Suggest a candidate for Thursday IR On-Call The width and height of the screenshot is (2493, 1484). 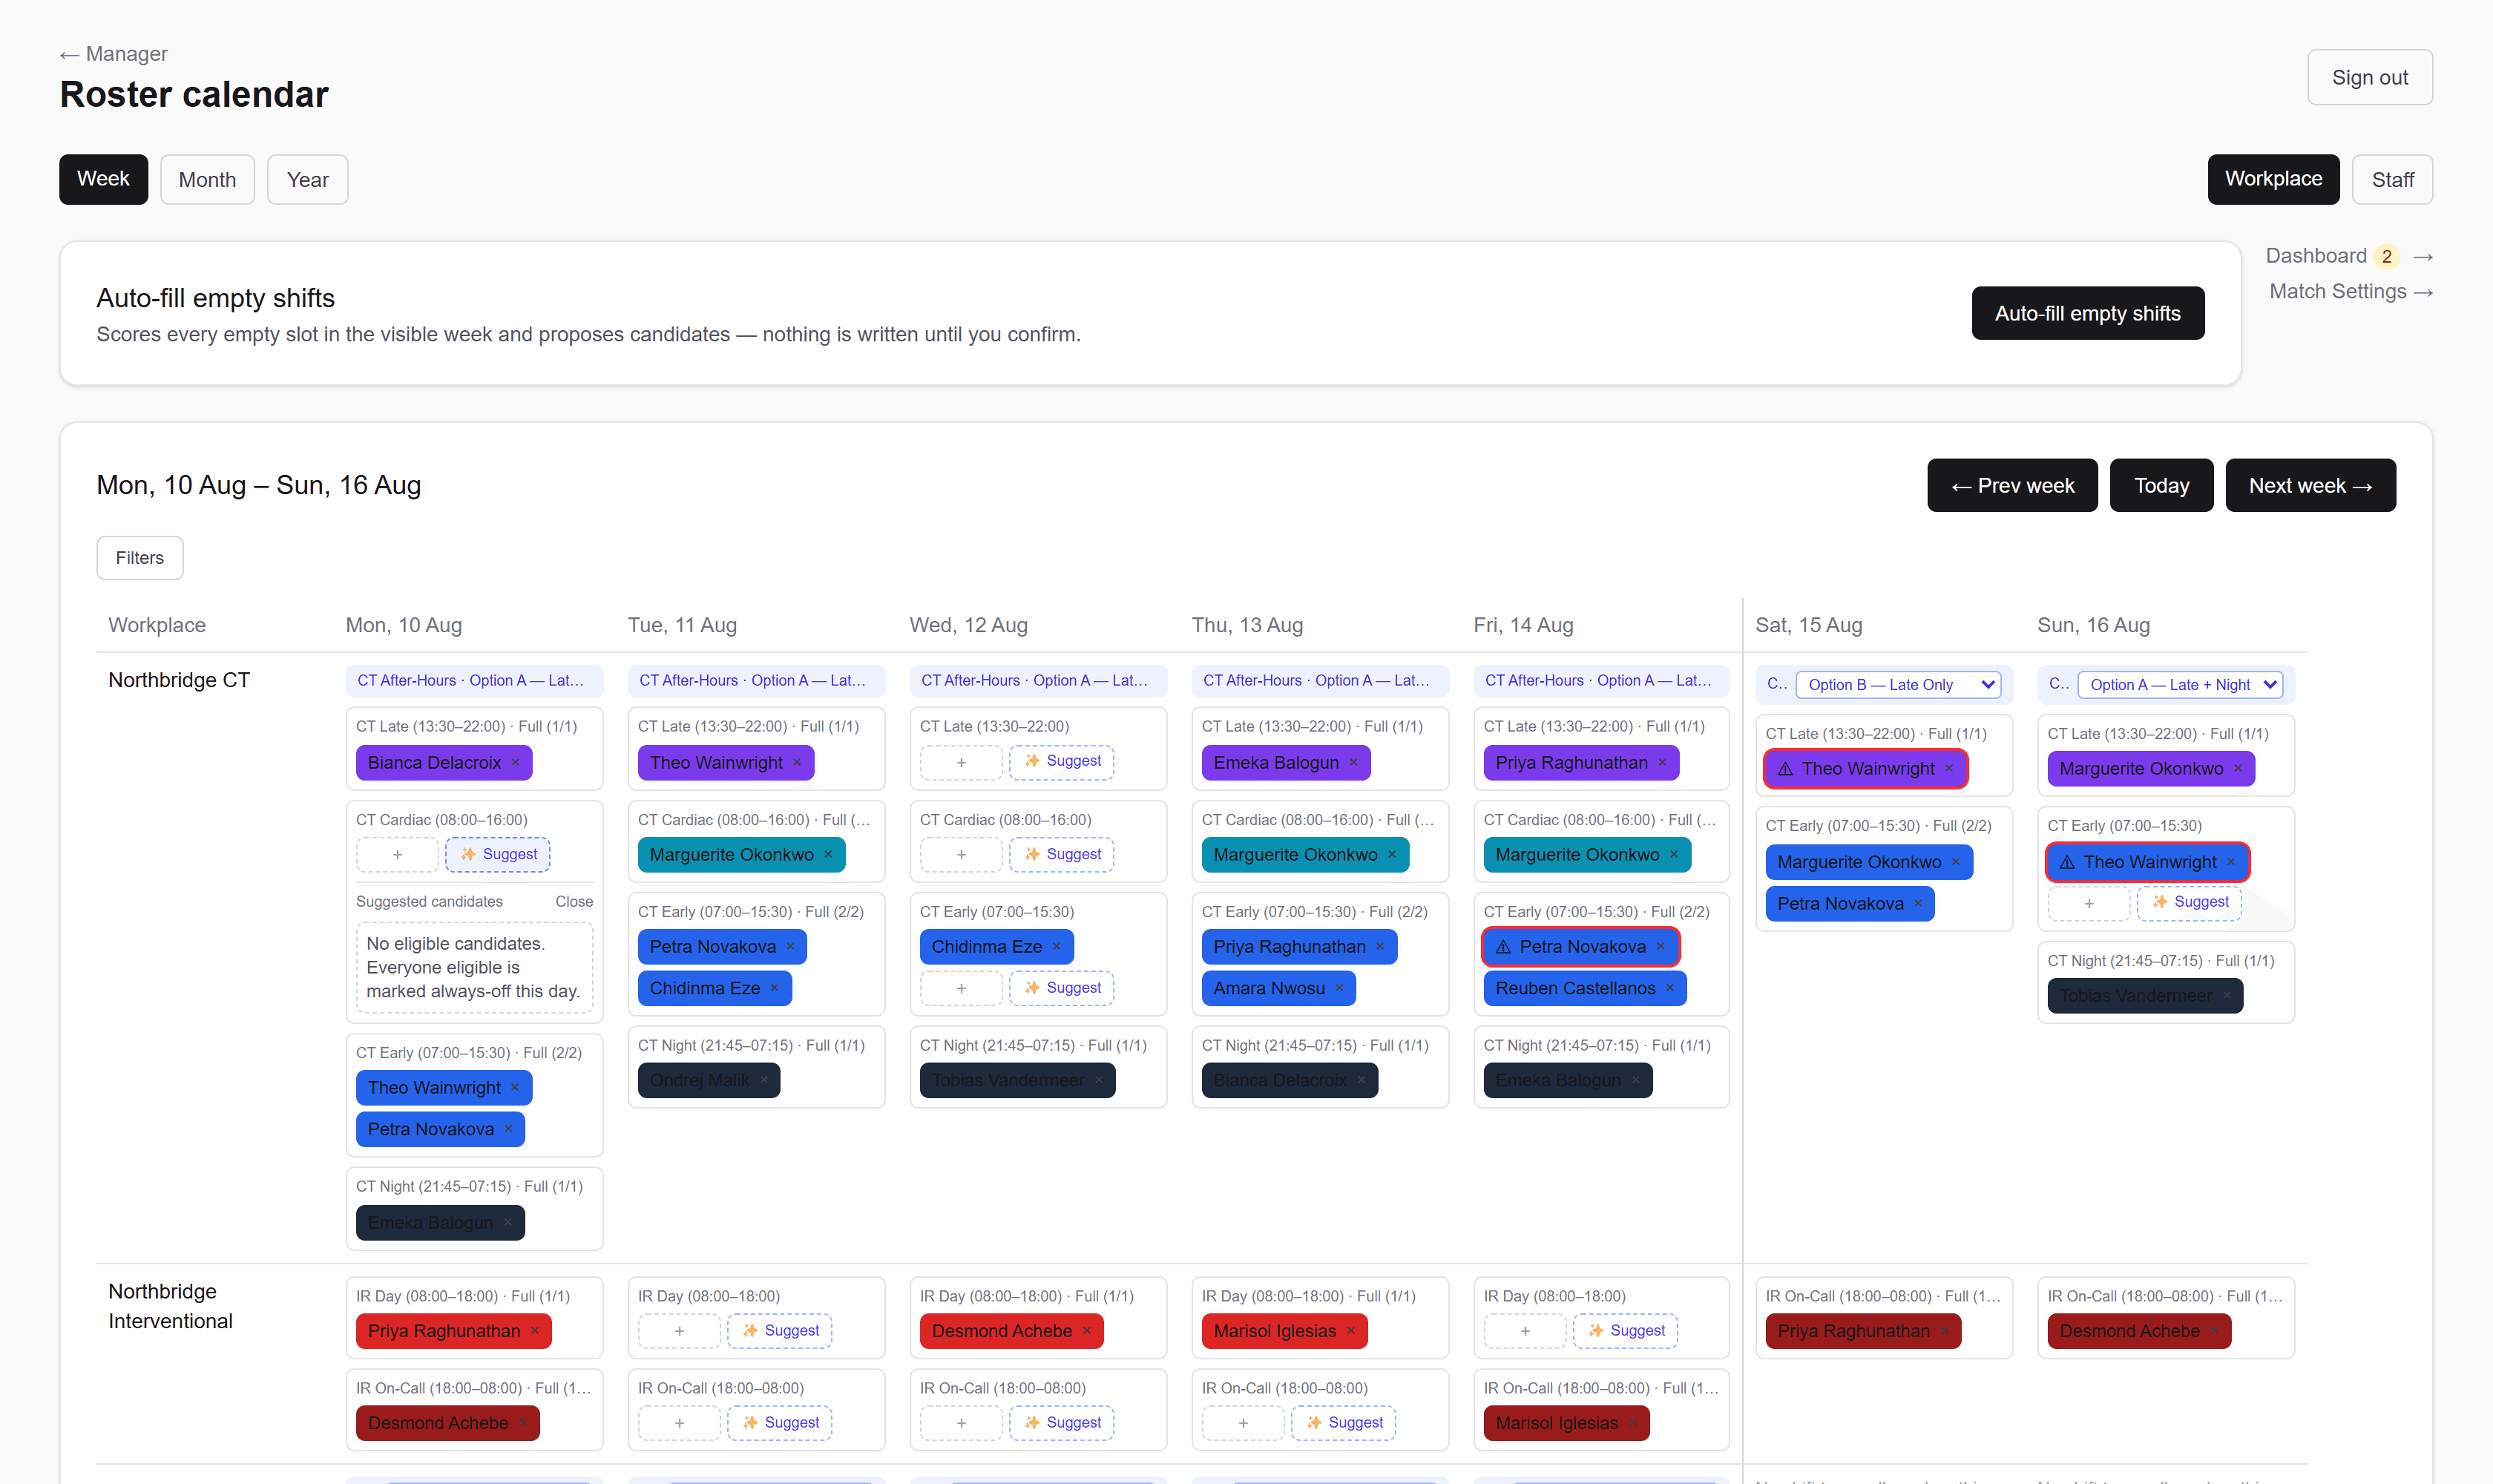[1344, 1423]
